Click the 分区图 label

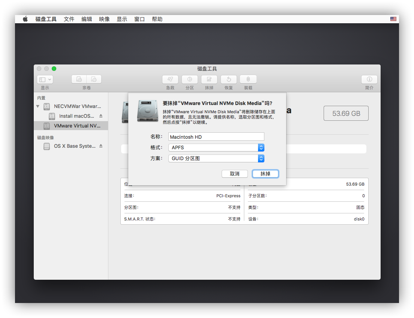click(x=131, y=207)
